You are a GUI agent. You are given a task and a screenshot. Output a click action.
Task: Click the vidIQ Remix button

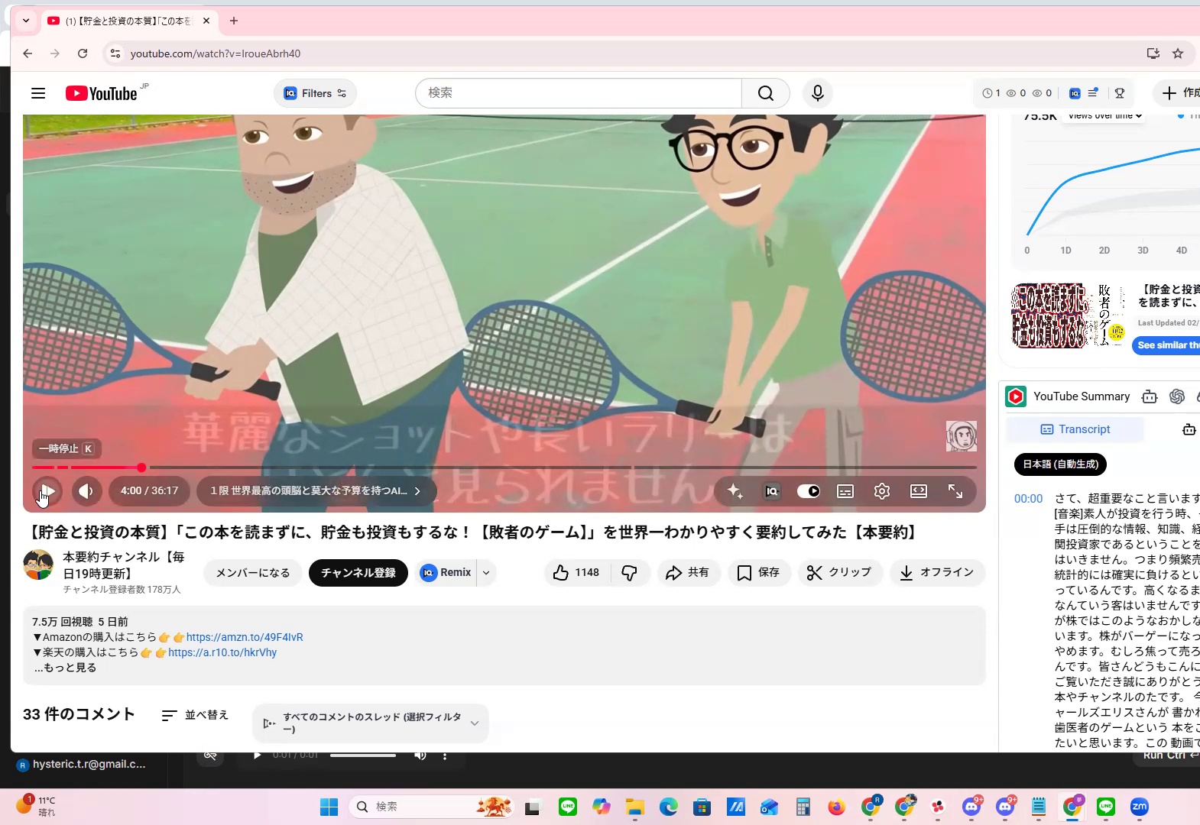[446, 573]
